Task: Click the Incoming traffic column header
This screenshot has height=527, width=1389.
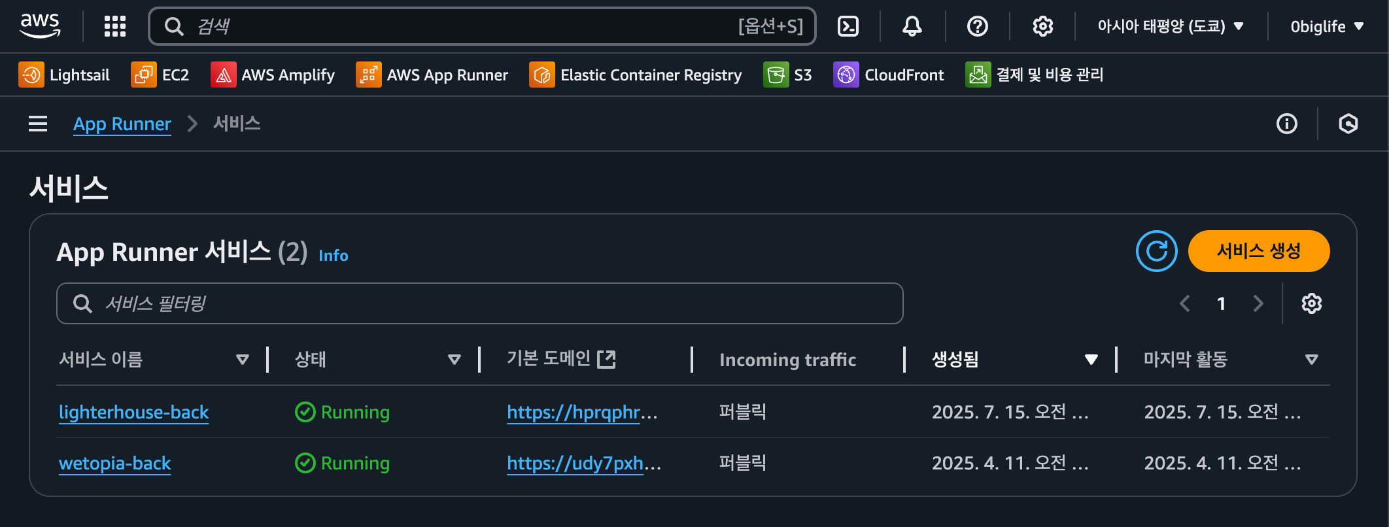Action: coord(788,360)
